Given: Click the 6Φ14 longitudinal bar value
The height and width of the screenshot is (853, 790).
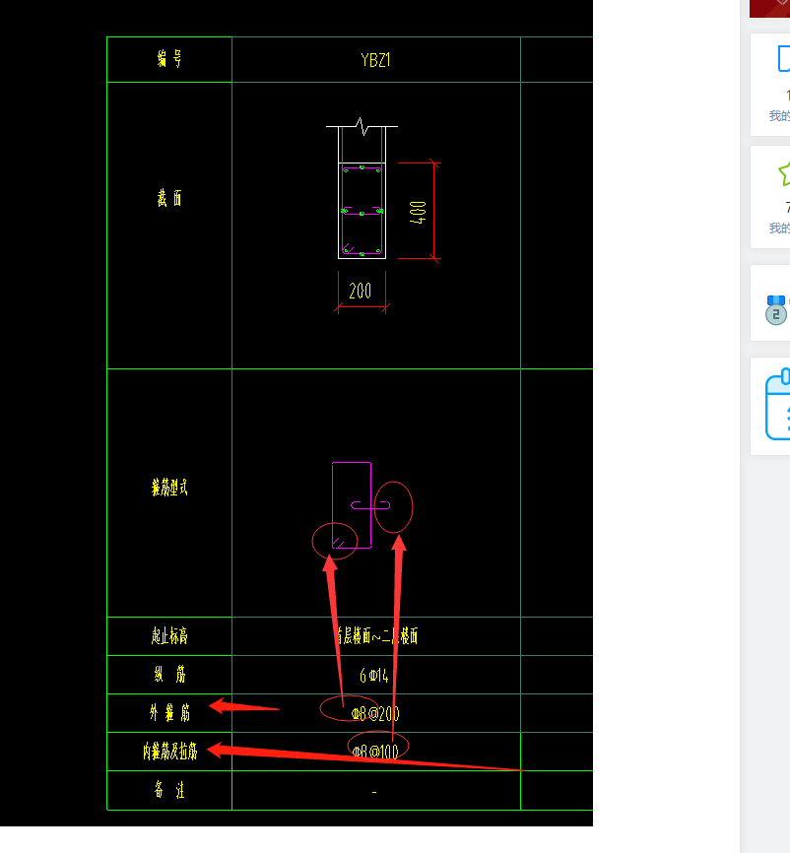Looking at the screenshot, I should tap(374, 675).
